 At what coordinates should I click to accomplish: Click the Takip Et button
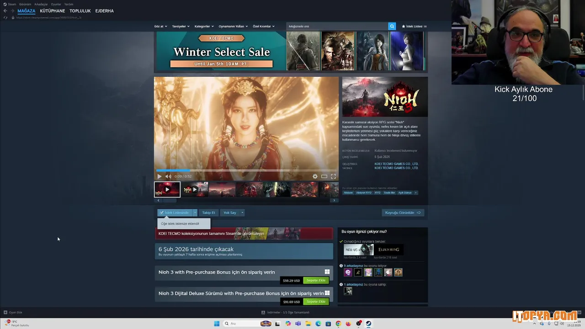click(x=208, y=212)
